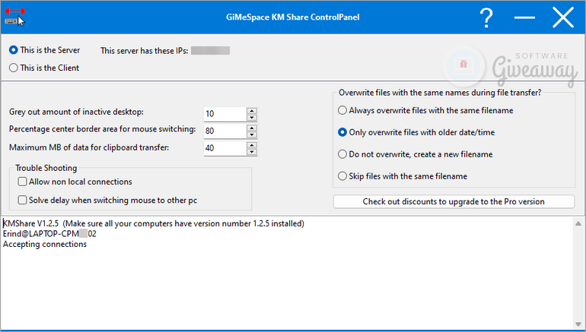Minimize the KM Share ControlPanel window
Screen dimensions: 586x332
(524, 17)
